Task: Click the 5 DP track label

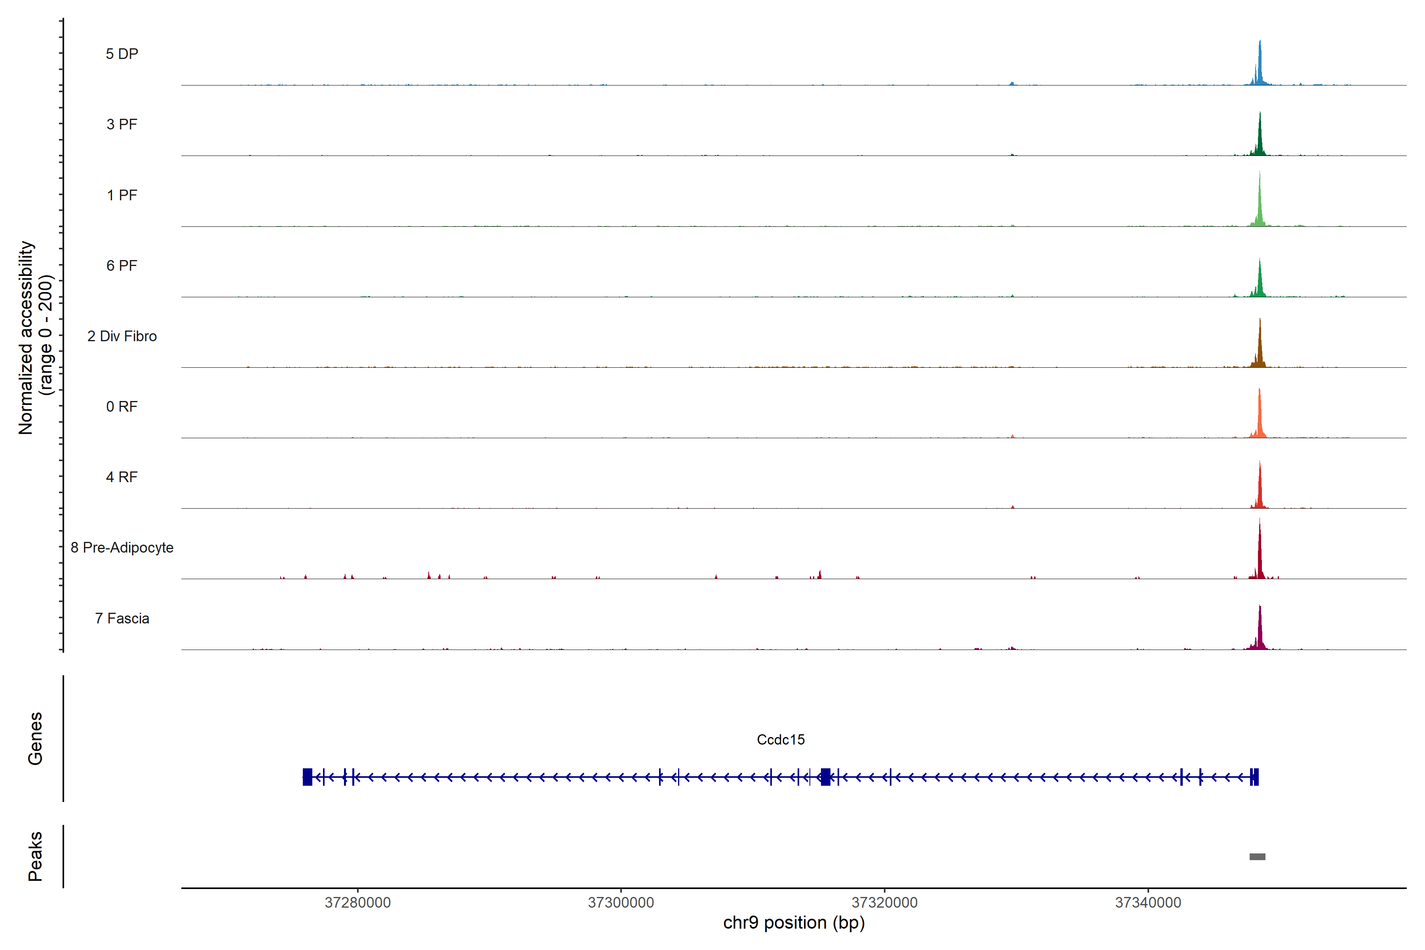Action: [x=122, y=54]
